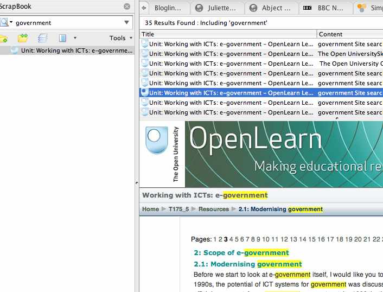Open '2.1: Modernising government' breadcrumb link
The height and width of the screenshot is (292, 383).
280,209
